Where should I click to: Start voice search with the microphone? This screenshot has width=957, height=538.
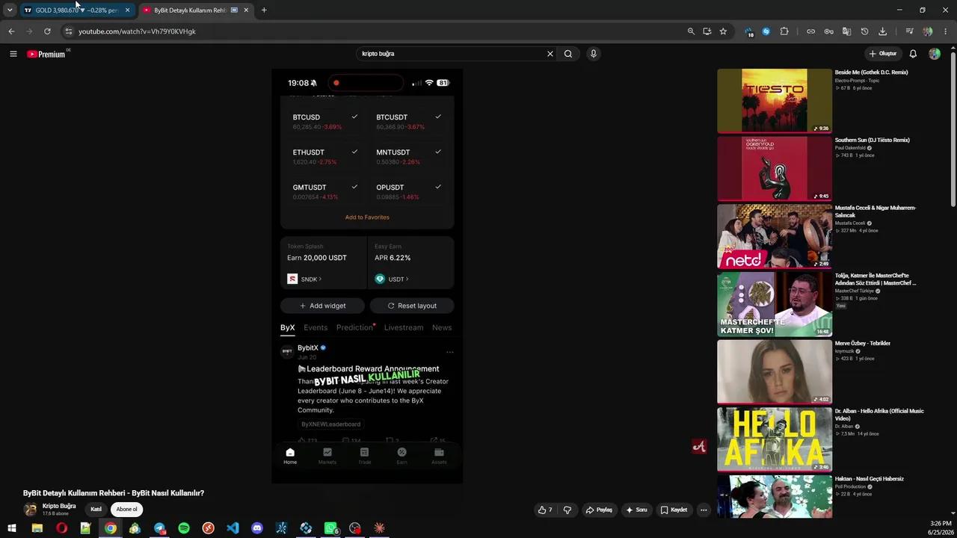click(594, 54)
